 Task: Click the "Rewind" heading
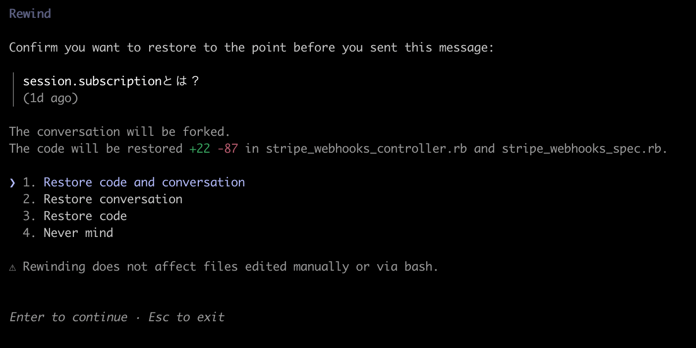coord(30,14)
